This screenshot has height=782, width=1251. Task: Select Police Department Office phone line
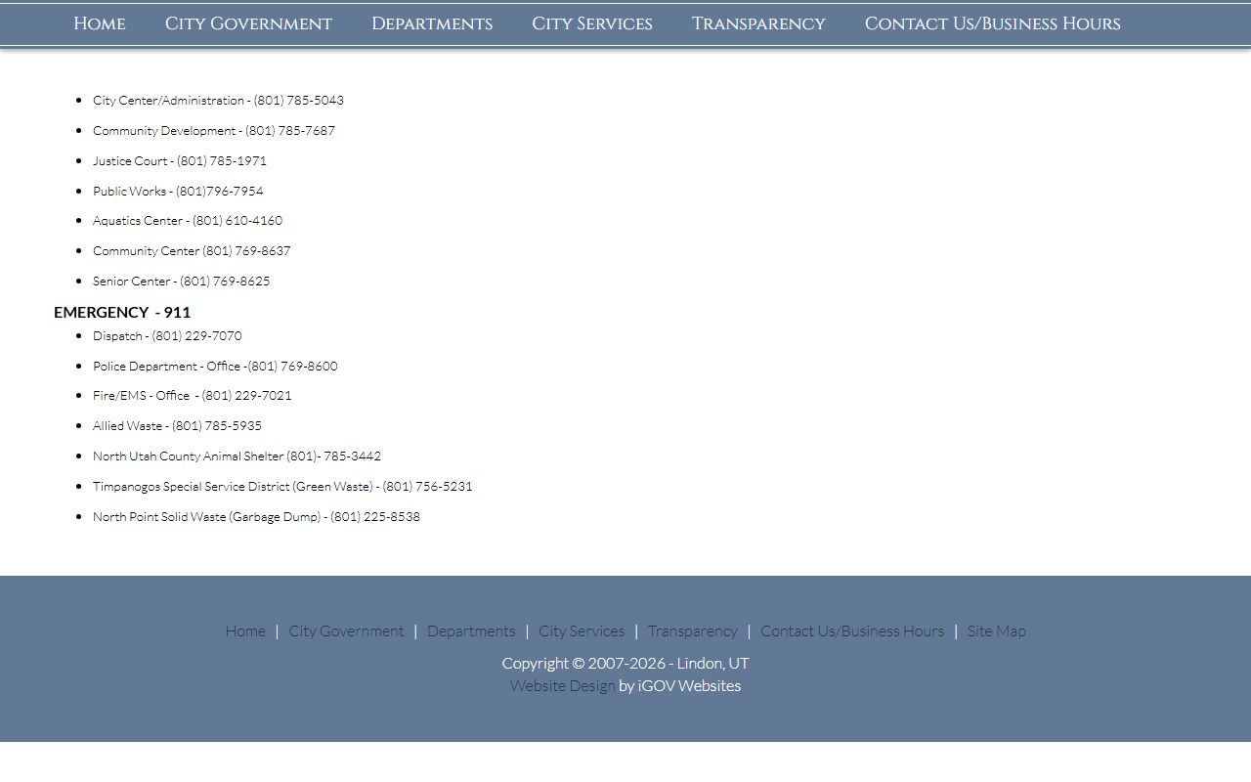tap(215, 366)
